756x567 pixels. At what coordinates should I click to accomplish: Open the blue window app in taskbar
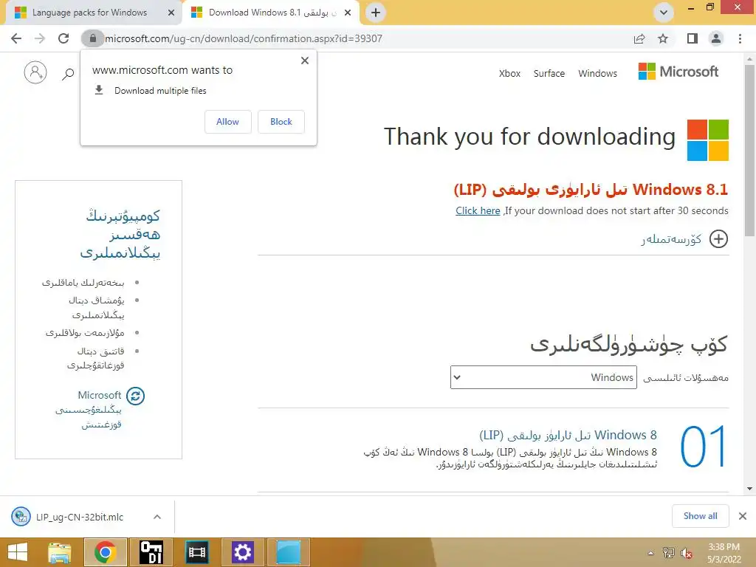pos(289,552)
